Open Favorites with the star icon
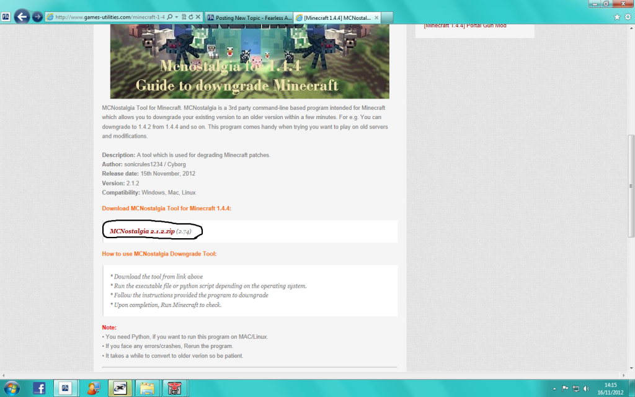This screenshot has height=397, width=635. click(617, 17)
